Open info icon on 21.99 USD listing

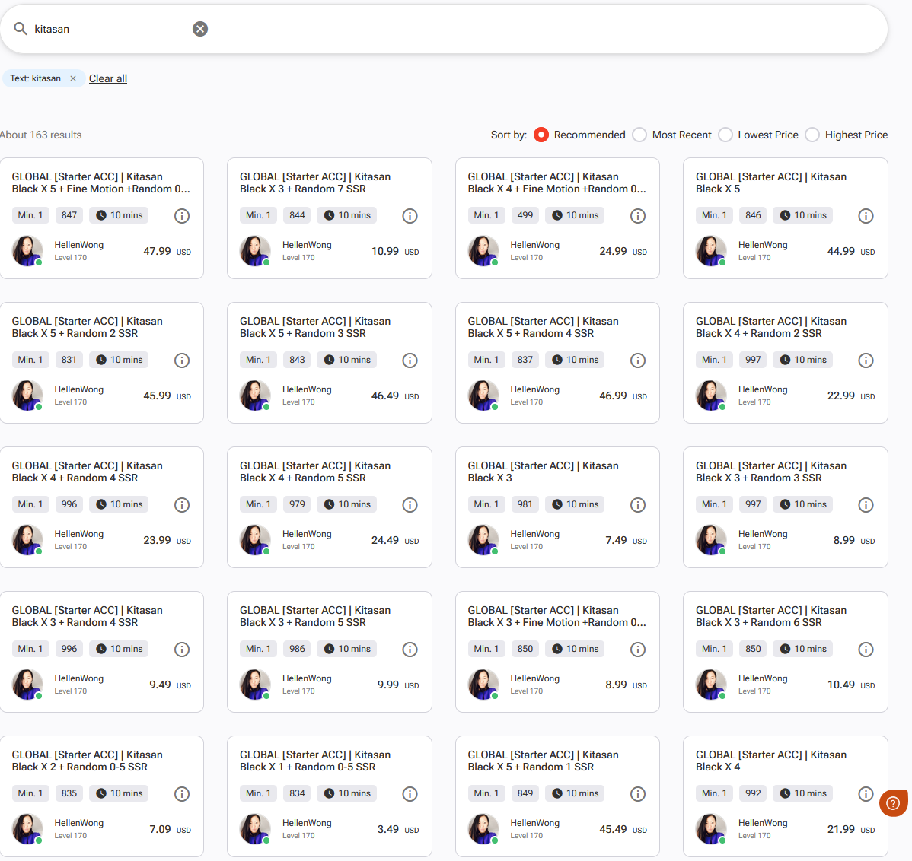[866, 794]
